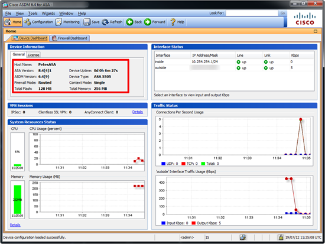Click the outside interface Link up icon
This screenshot has height=244, width=325.
coord(266,68)
